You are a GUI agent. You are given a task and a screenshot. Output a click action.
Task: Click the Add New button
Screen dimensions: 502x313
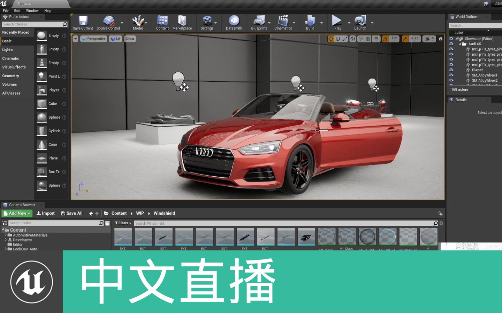click(17, 214)
